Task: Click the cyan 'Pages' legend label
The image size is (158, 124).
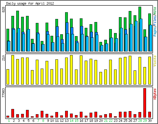Action: tap(155, 32)
